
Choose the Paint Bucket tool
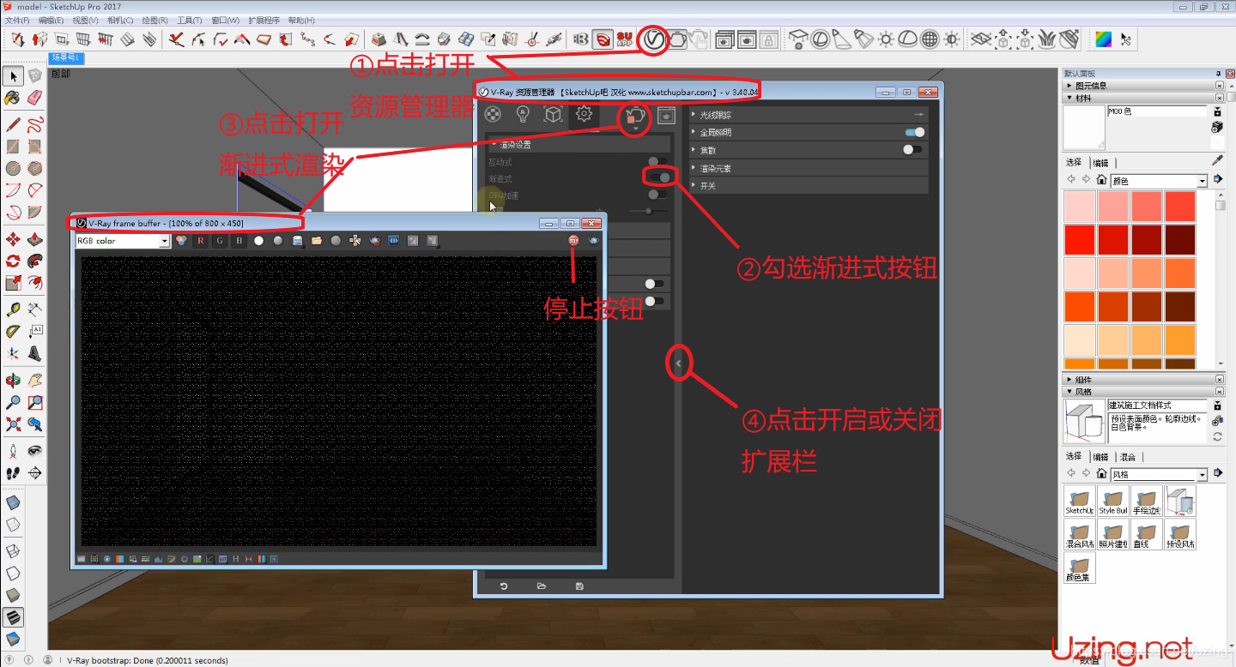[14, 99]
